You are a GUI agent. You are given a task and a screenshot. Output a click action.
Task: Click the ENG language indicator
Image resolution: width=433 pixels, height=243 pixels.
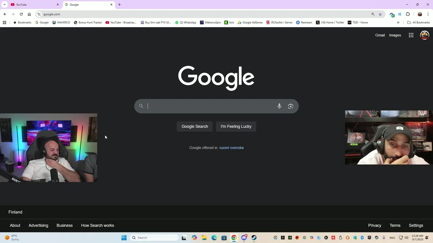[x=392, y=238]
